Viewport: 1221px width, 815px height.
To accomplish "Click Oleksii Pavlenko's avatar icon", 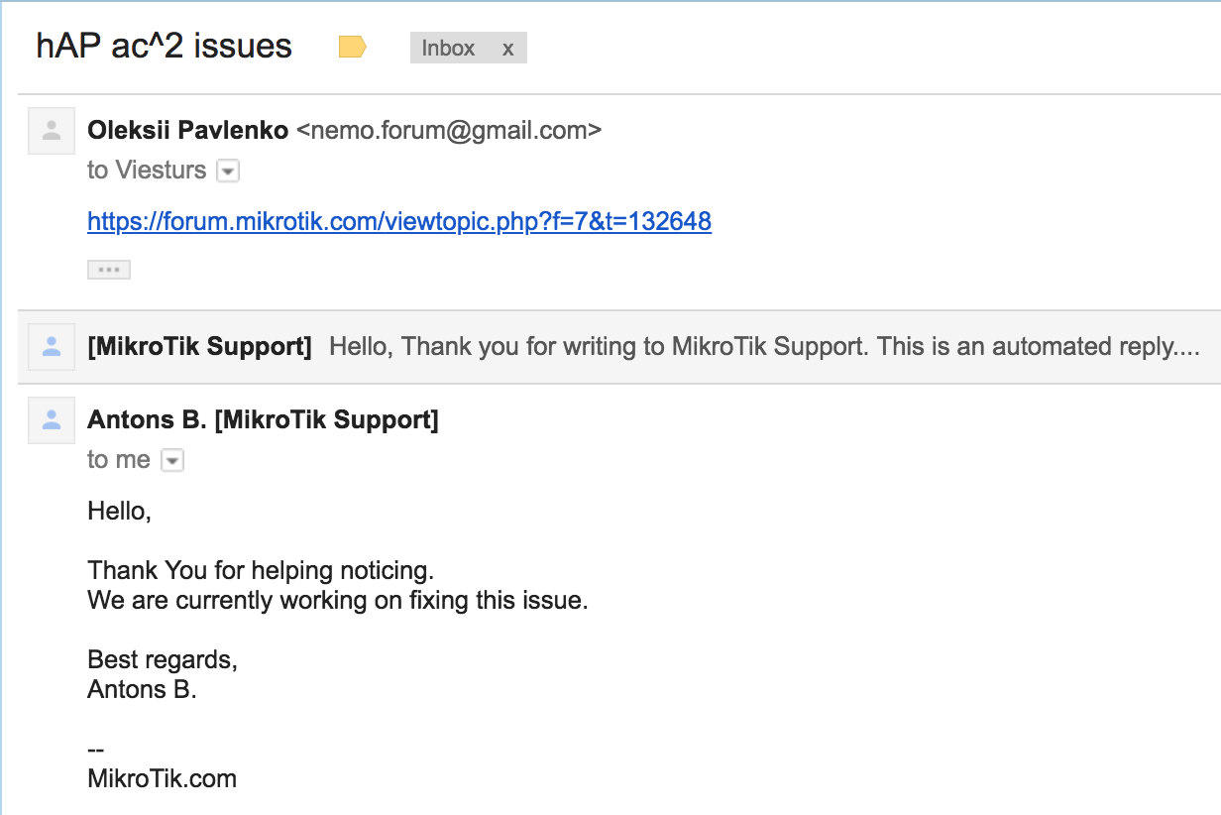I will [x=52, y=130].
